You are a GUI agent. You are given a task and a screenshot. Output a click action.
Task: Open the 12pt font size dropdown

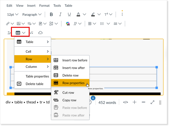click(13, 14)
